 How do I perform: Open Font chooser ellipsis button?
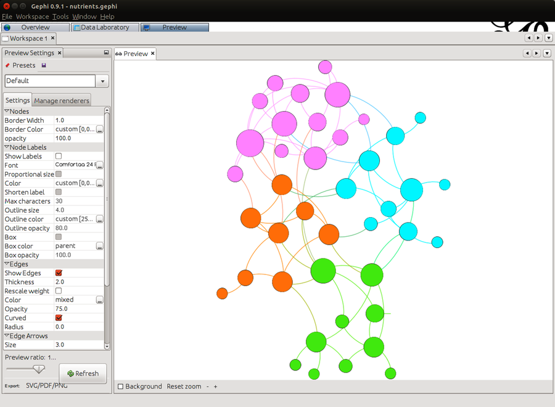[x=100, y=165]
